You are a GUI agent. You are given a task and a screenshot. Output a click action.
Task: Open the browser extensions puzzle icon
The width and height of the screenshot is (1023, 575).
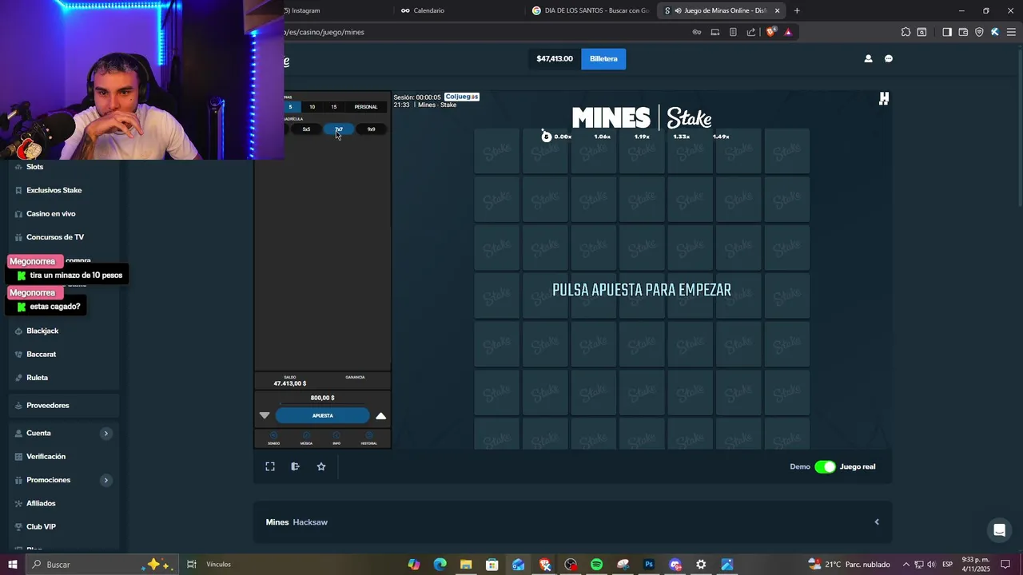coord(906,32)
